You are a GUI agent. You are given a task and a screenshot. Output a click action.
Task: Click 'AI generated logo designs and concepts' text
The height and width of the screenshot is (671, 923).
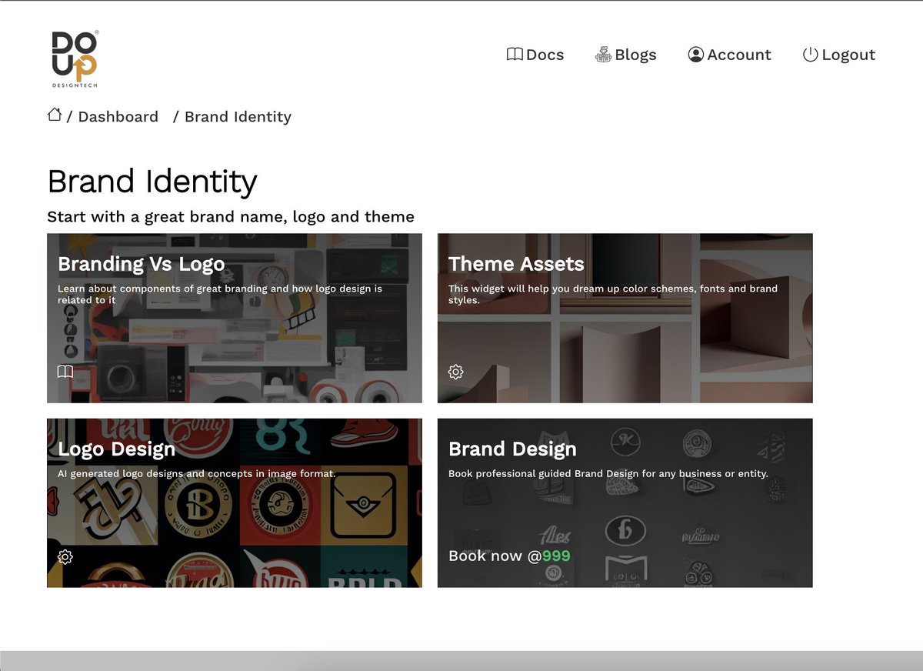click(197, 474)
